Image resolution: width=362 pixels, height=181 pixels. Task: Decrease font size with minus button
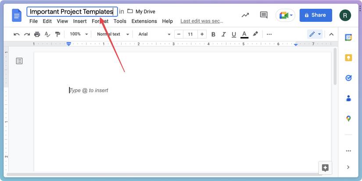point(179,34)
